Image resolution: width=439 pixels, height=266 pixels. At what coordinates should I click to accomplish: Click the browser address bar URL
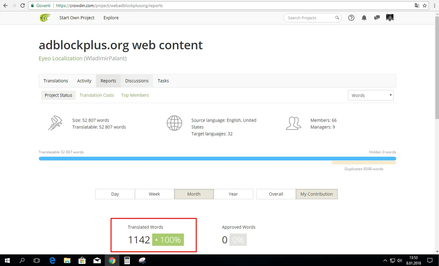(109, 5)
